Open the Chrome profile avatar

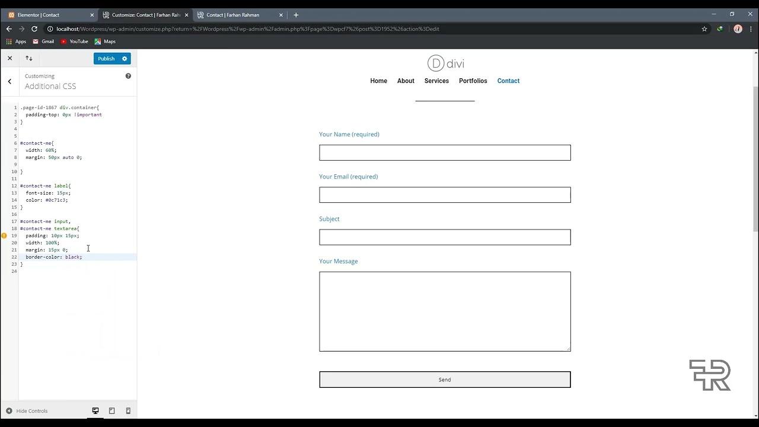pos(738,28)
